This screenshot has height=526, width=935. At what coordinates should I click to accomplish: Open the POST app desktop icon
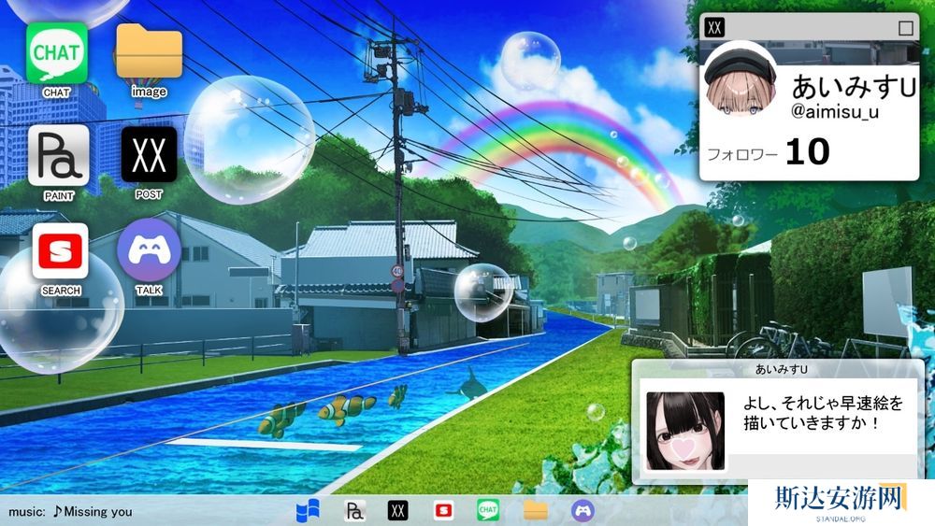(149, 155)
